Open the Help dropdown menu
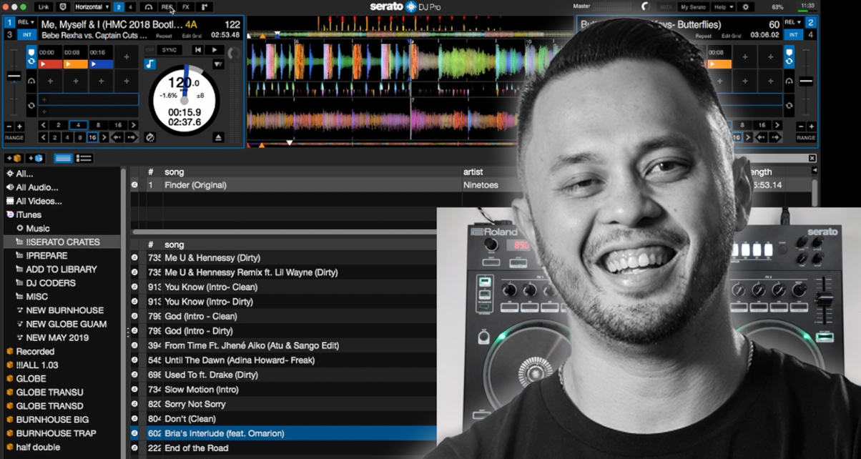Screen dimensions: 861x459 723,6
